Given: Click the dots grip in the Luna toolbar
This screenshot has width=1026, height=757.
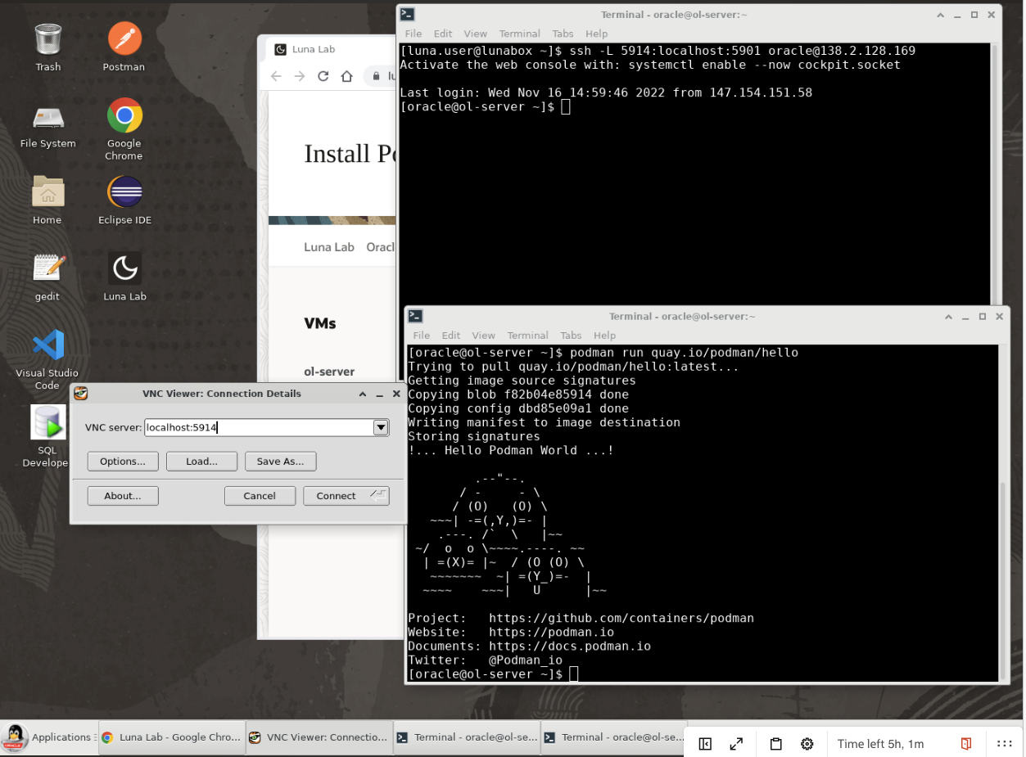Looking at the screenshot, I should 1005,744.
